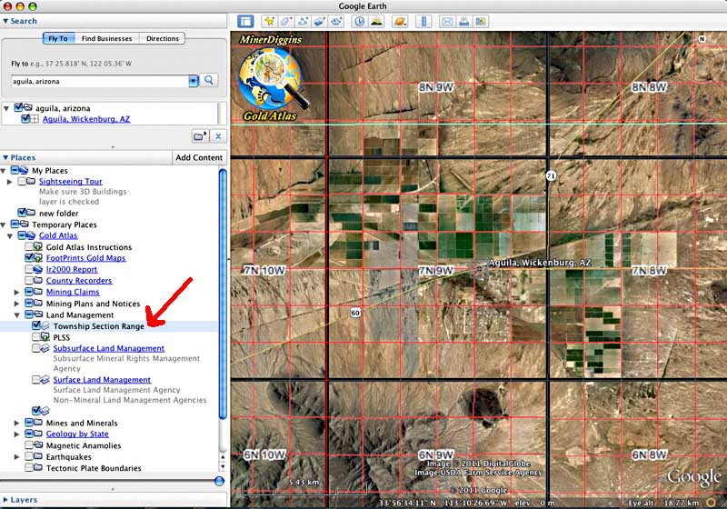The image size is (727, 509).
Task: Click the Highway 71 shield on map
Action: click(551, 175)
